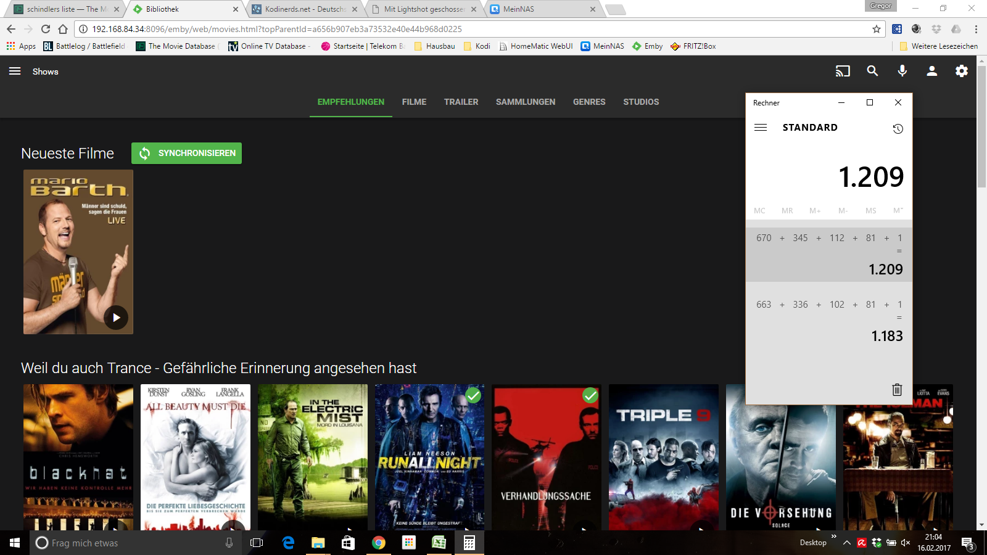Image resolution: width=987 pixels, height=555 pixels.
Task: Click the Emby page vertical scrollbar
Action: [981, 126]
